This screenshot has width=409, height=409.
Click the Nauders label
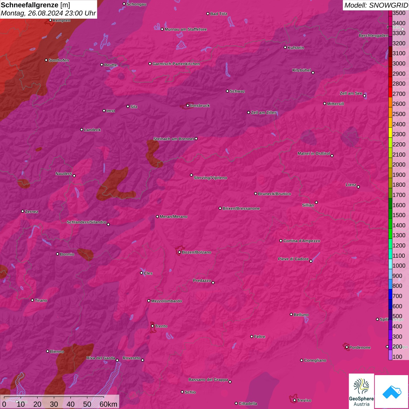click(x=63, y=174)
